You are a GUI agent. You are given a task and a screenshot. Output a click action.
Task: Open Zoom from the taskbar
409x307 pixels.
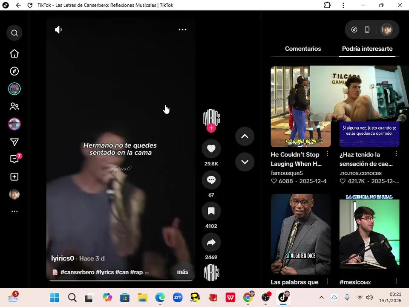tap(178, 297)
